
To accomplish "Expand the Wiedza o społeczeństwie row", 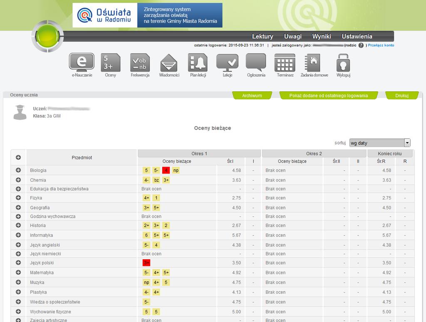I will (x=18, y=302).
